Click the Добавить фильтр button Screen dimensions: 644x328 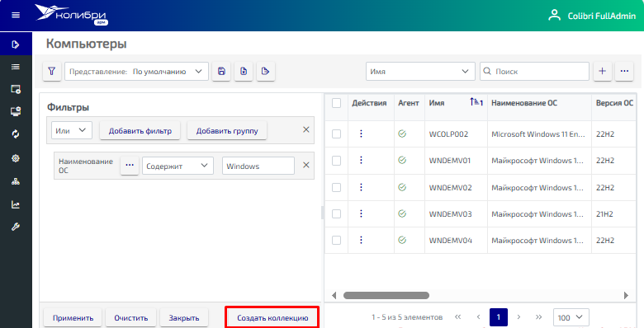click(x=140, y=131)
